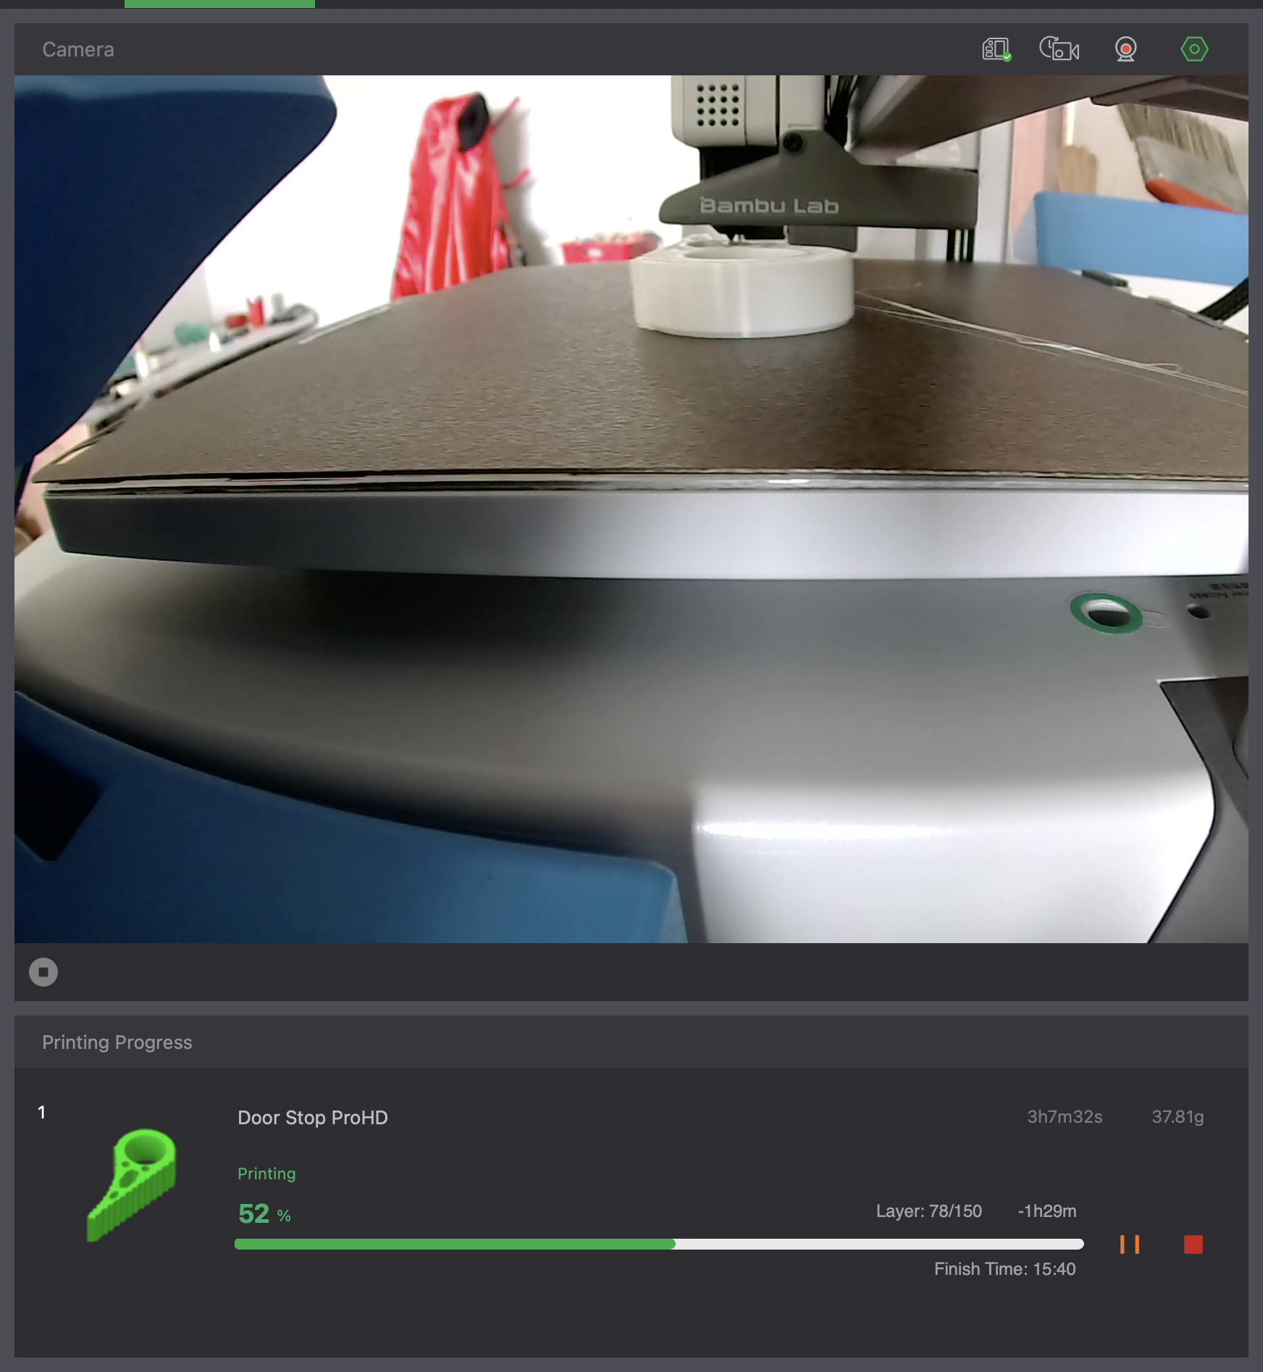Open camera settings hexagon icon
Screen dimensions: 1263x1372
1194,49
